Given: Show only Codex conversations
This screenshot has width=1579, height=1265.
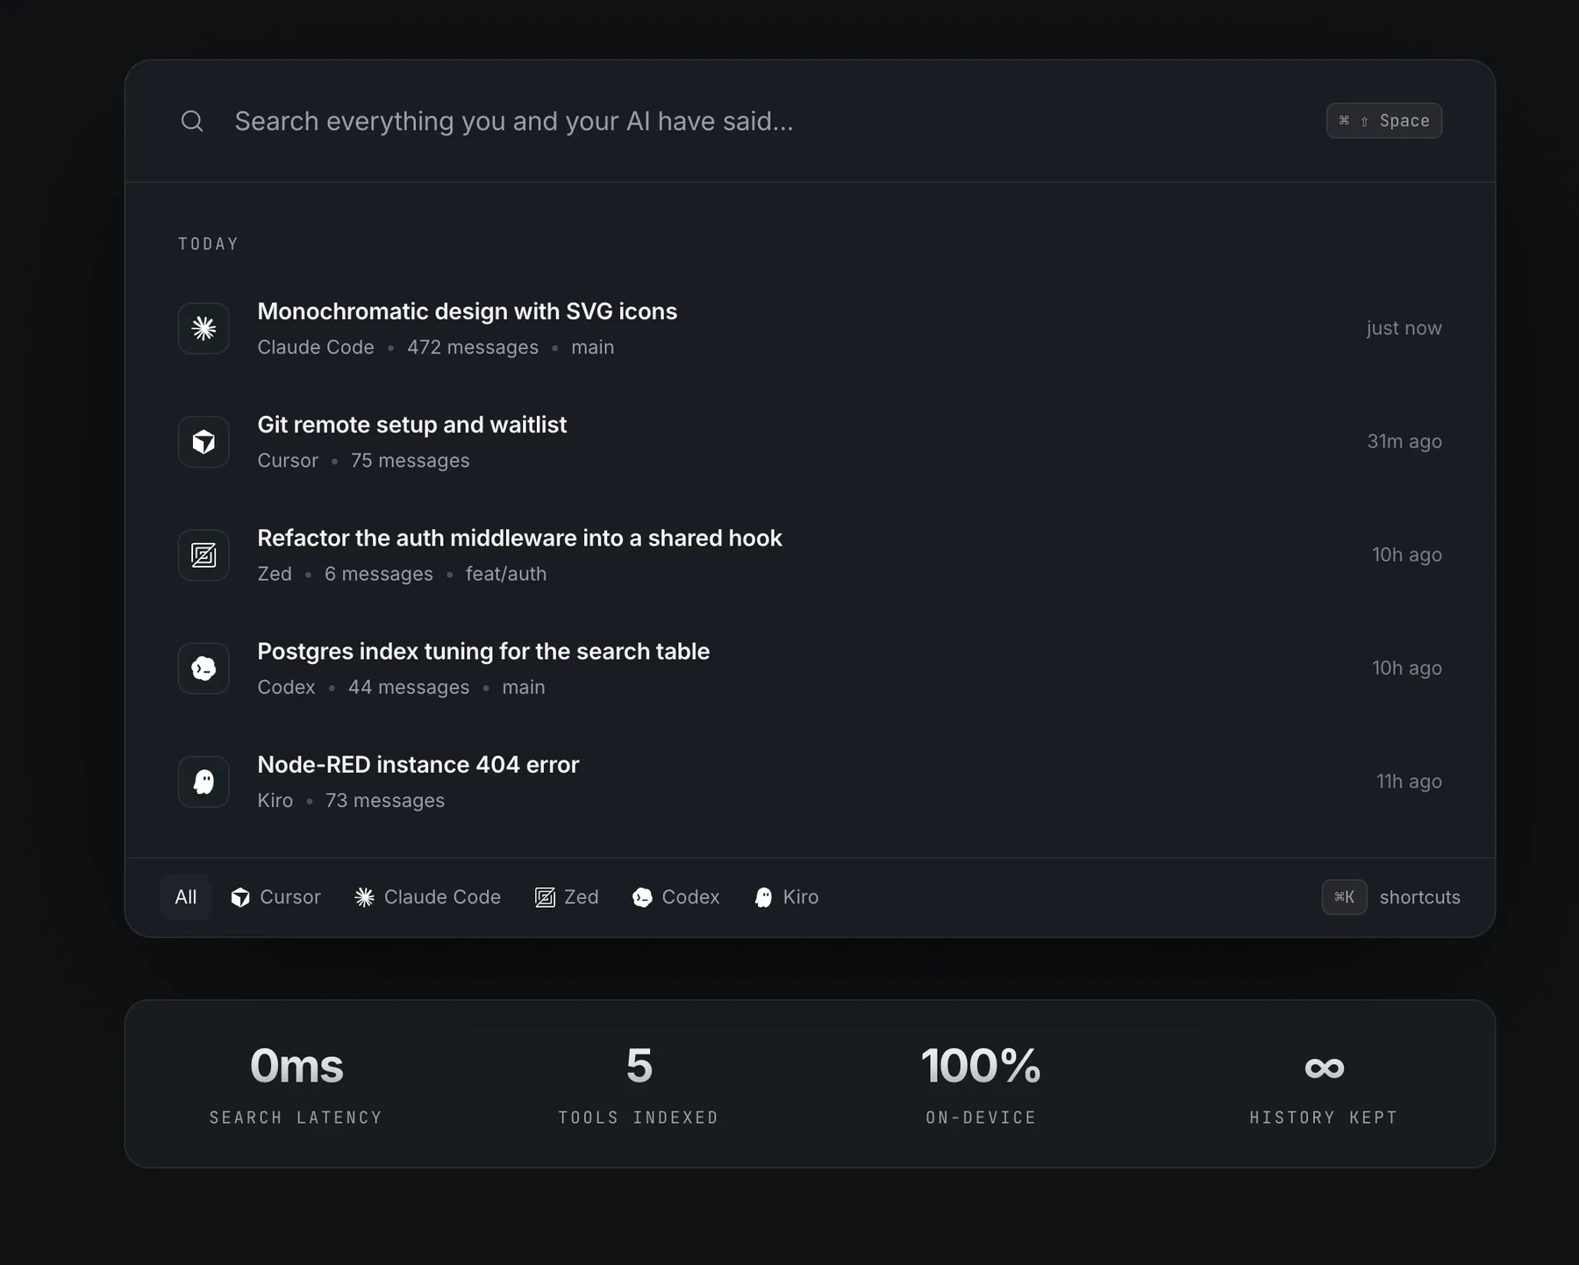Looking at the screenshot, I should click(x=675, y=897).
